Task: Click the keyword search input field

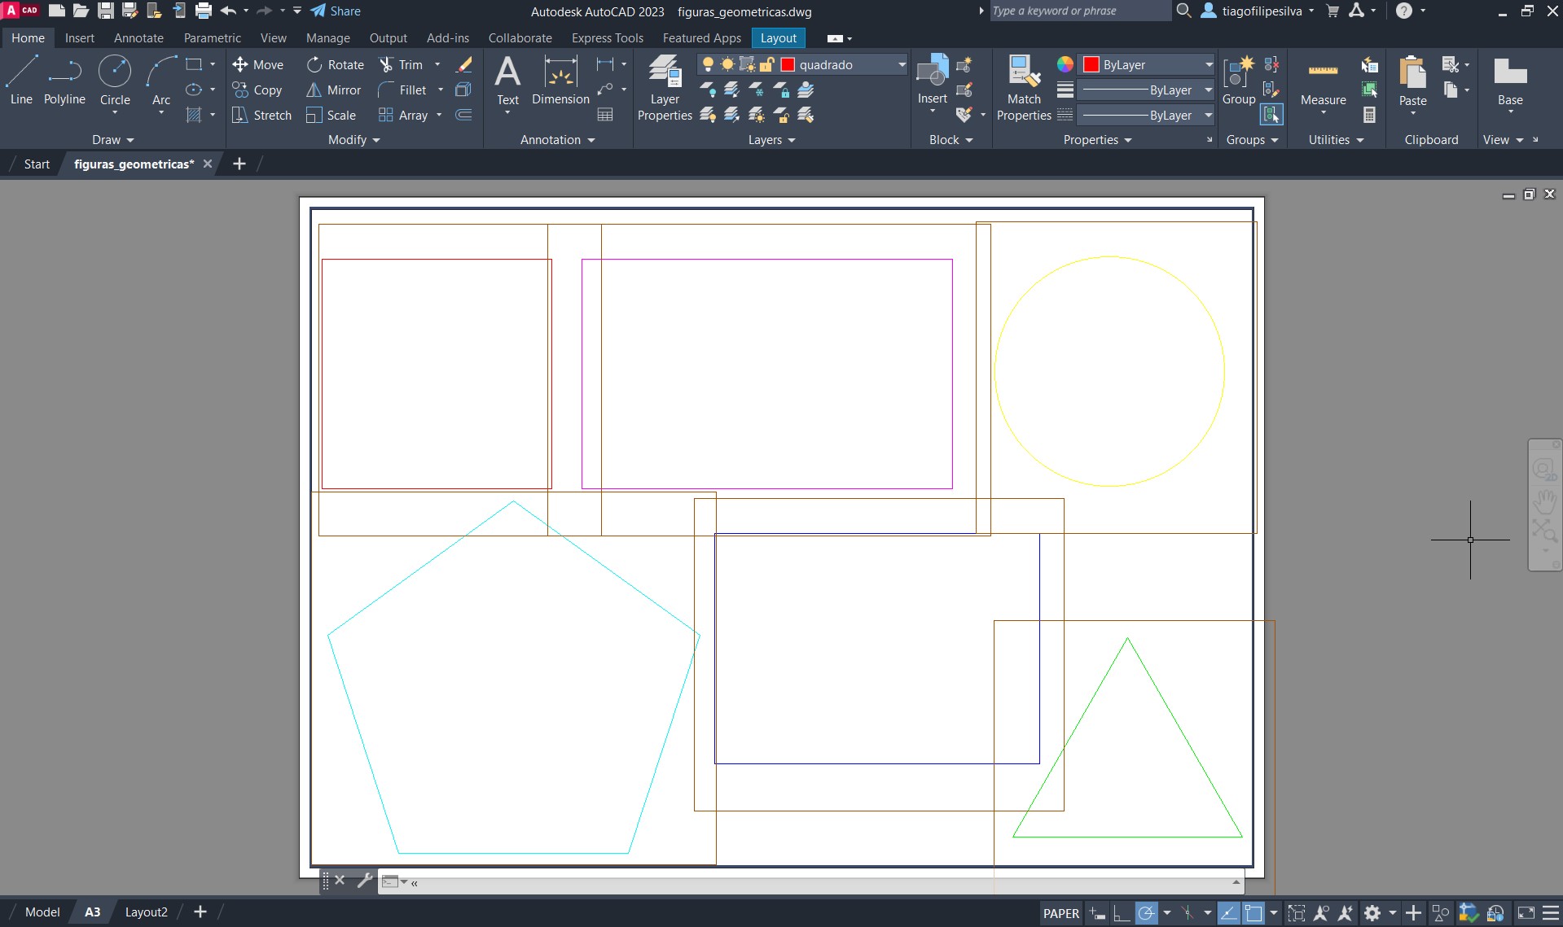Action: [x=1079, y=11]
